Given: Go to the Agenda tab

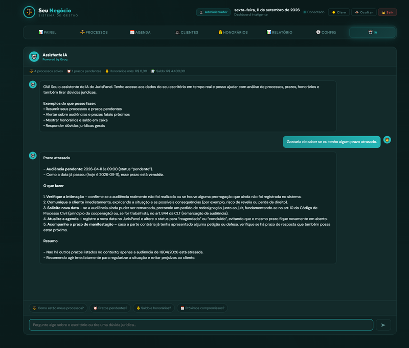Looking at the screenshot, I should pyautogui.click(x=140, y=32).
